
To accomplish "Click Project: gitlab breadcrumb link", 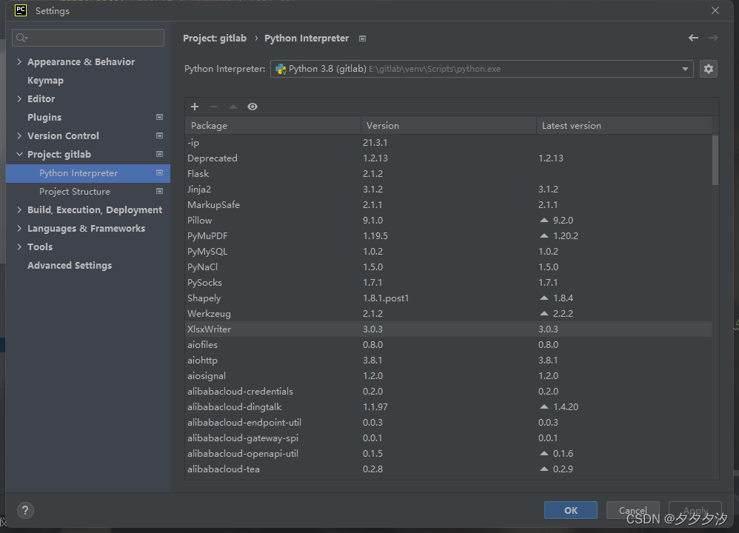I will pyautogui.click(x=215, y=38).
